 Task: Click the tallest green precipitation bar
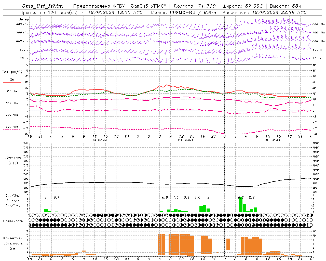click(241, 204)
